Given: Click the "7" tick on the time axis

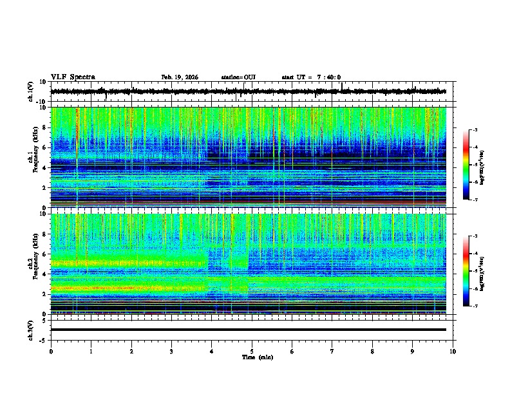Looking at the screenshot, I should 332,352.
